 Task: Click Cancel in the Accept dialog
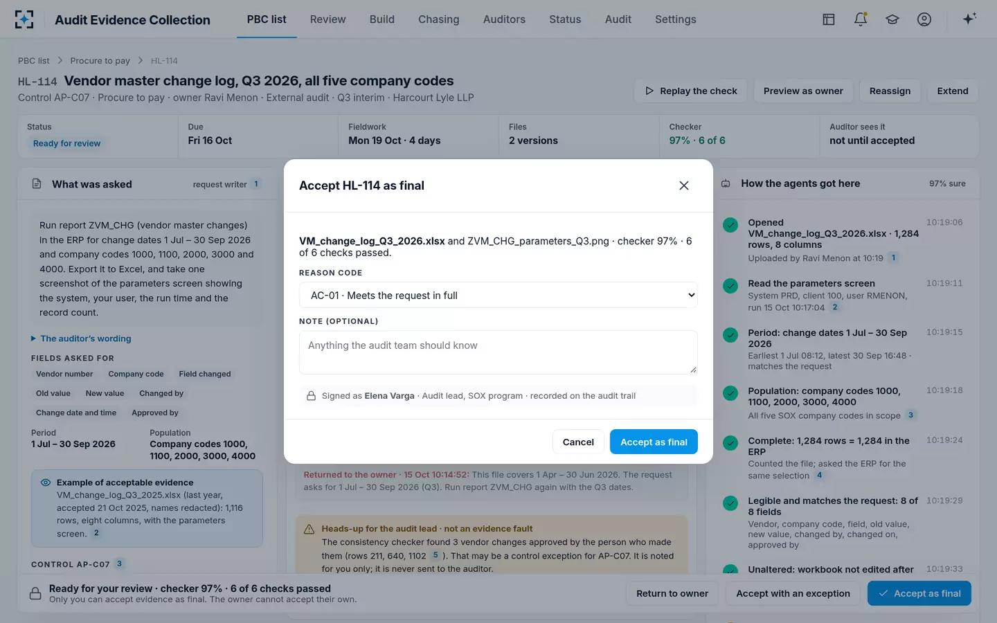click(578, 442)
